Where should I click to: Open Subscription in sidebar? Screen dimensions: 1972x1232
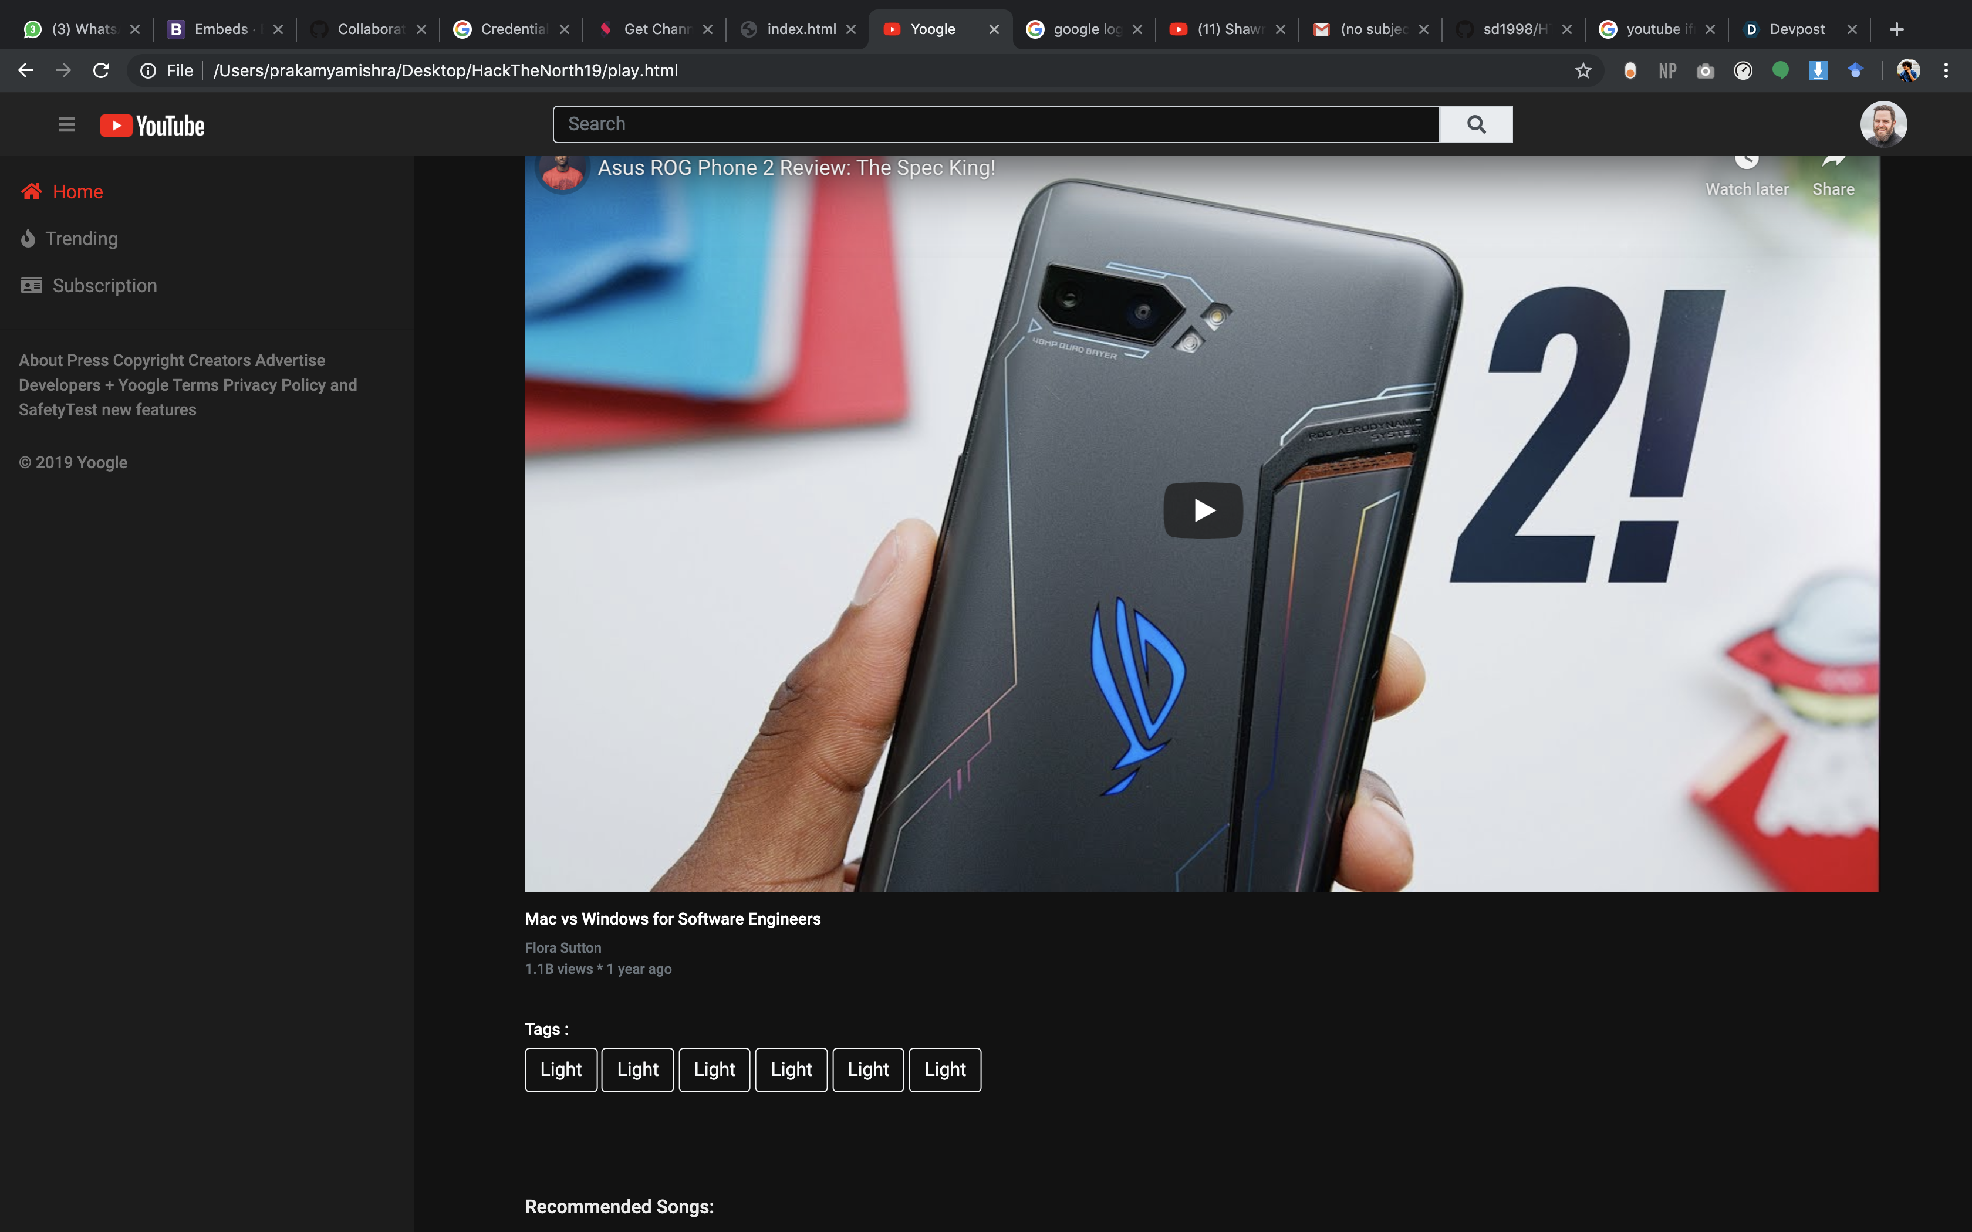coord(104,286)
